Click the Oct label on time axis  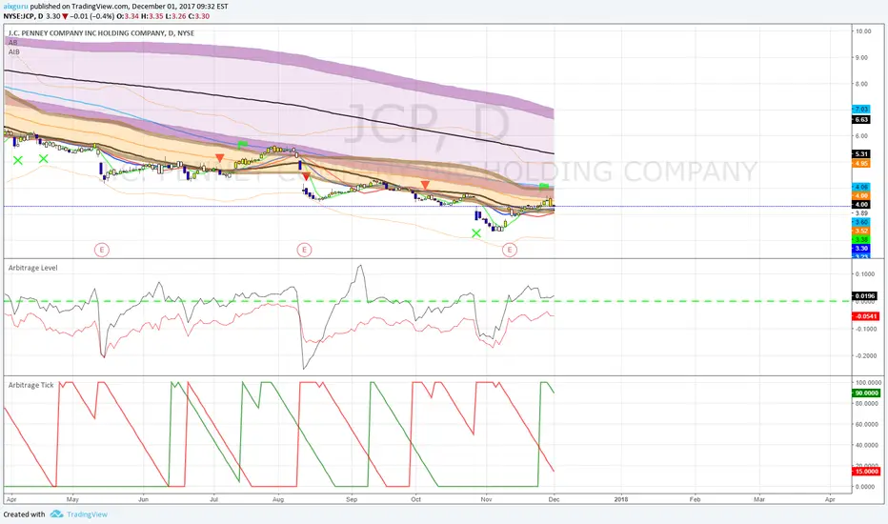(x=415, y=499)
